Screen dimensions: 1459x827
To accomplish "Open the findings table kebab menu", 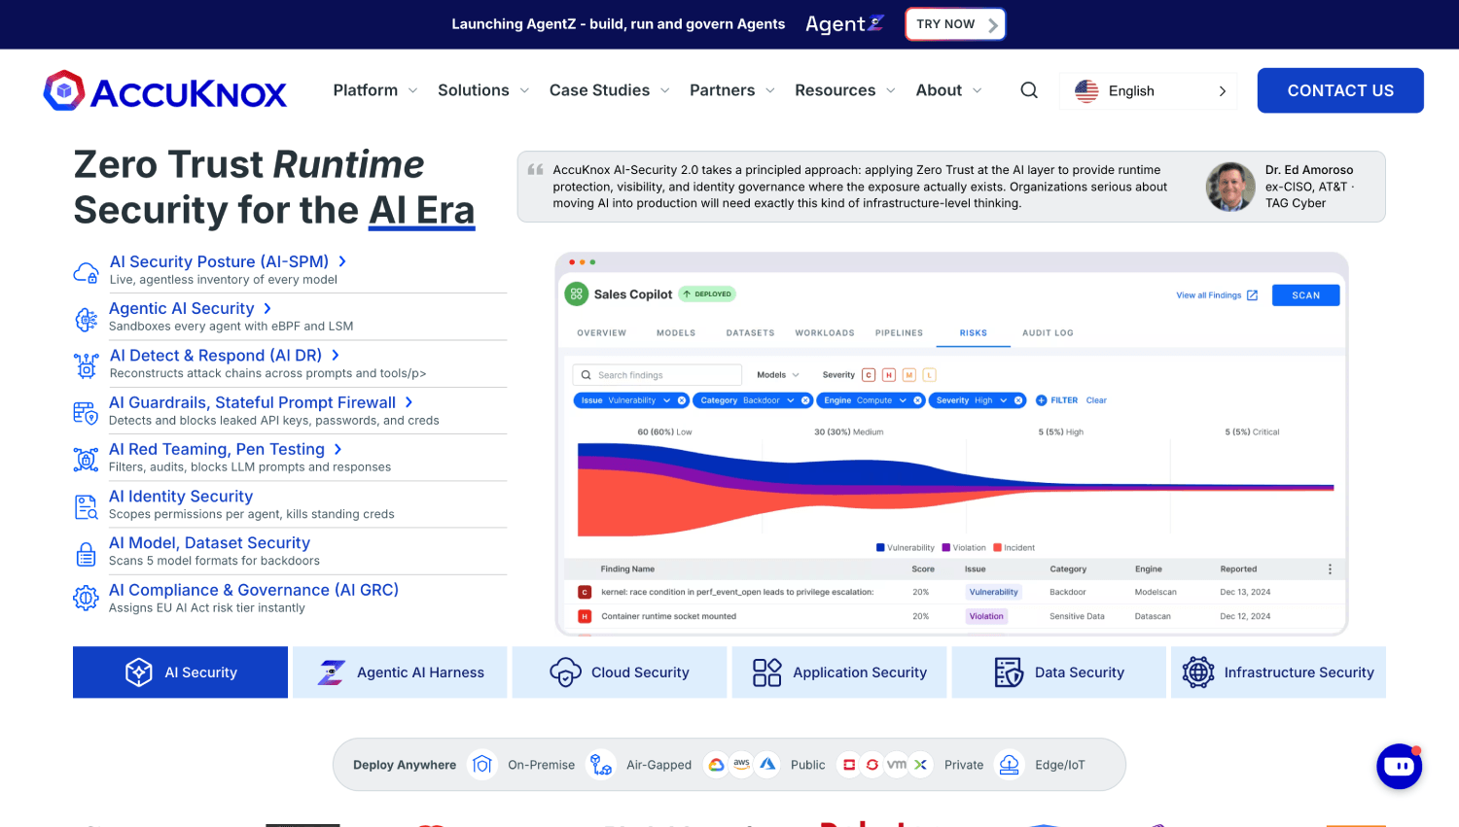I will (1330, 569).
